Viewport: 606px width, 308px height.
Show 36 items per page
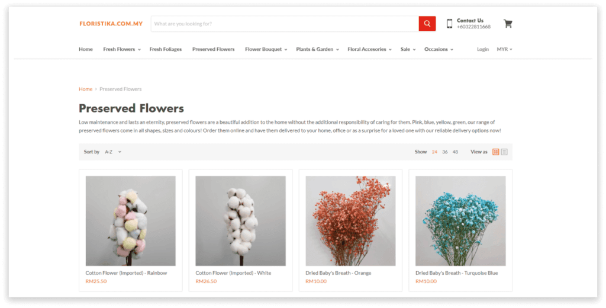coord(445,152)
